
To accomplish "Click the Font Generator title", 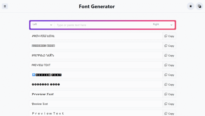I will tap(97, 6).
